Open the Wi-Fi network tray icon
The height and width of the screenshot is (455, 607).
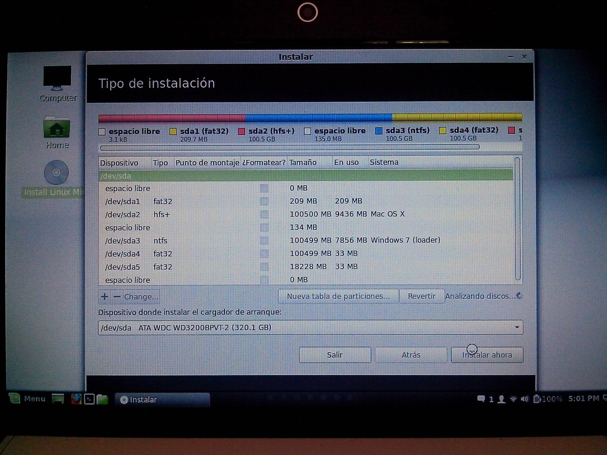pos(513,399)
